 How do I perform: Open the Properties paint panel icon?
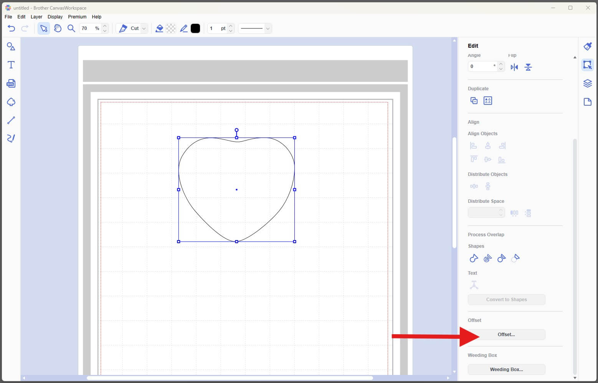tap(588, 46)
